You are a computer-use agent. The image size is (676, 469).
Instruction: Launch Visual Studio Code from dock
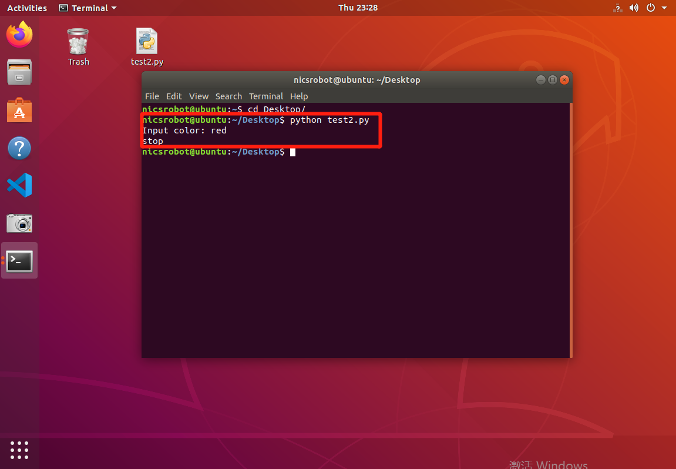(x=19, y=185)
